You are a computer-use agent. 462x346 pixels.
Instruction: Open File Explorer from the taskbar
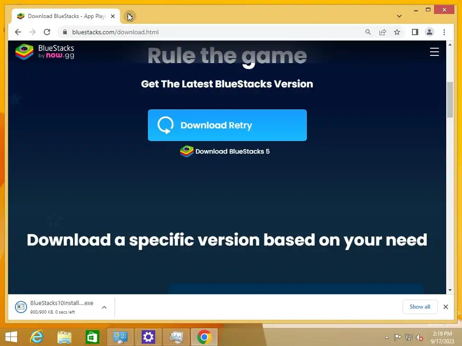(65, 337)
